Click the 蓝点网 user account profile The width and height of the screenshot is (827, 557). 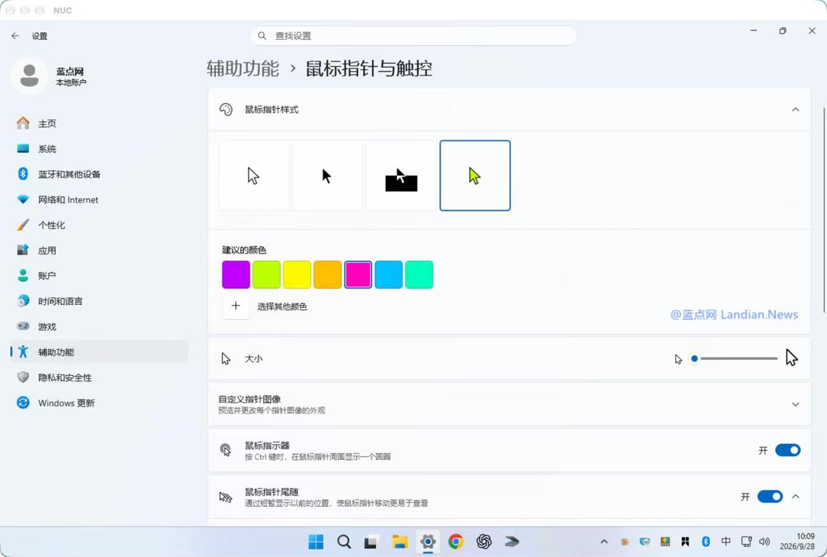50,76
